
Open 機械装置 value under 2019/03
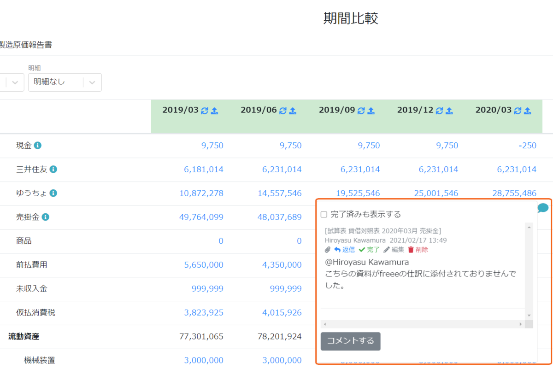pos(204,360)
